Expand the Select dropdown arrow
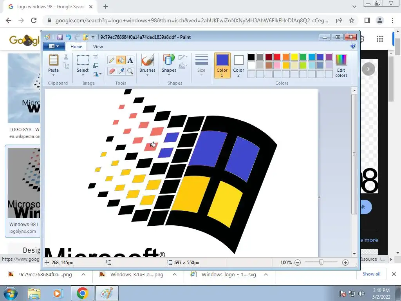401x301 pixels. coord(83,75)
